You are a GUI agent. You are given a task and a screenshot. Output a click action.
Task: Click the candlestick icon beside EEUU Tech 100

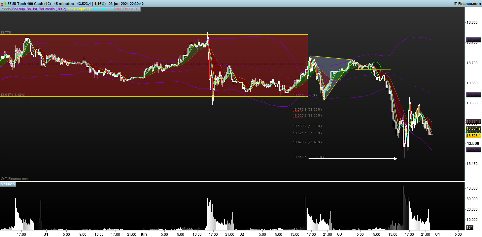[4, 3]
